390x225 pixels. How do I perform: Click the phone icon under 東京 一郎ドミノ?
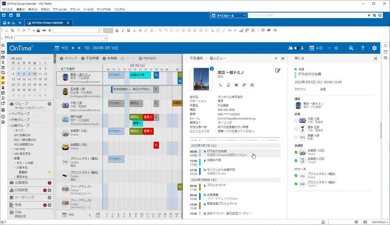[x=220, y=85]
